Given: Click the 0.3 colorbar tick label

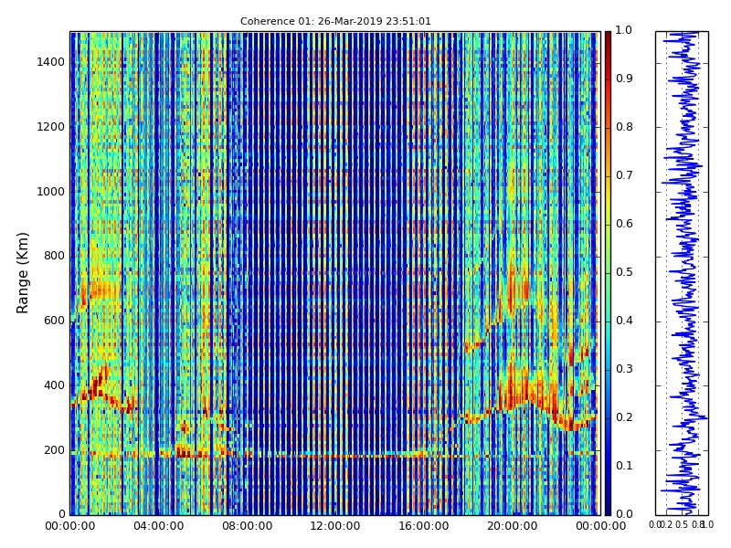Looking at the screenshot, I should click(x=624, y=369).
